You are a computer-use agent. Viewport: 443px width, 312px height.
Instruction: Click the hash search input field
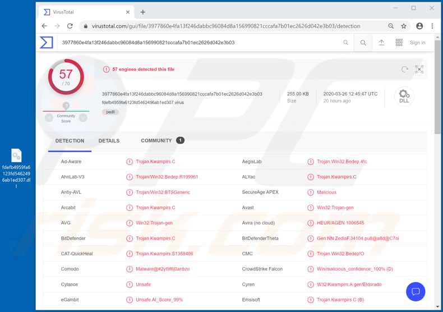coord(201,43)
